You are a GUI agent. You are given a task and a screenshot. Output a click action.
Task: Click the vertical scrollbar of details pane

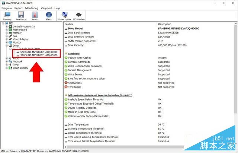point(235,70)
